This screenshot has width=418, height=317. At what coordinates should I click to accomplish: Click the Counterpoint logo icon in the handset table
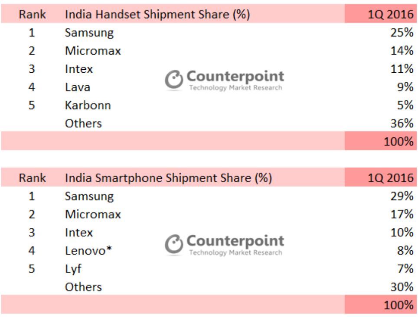[x=174, y=81]
